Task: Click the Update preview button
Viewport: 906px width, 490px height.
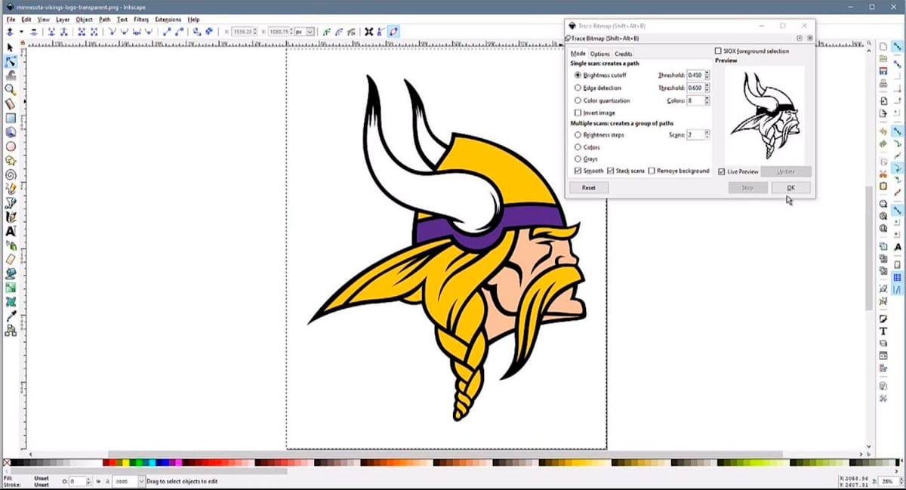Action: coord(786,172)
